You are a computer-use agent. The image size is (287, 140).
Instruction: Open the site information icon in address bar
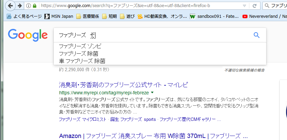(29, 6)
